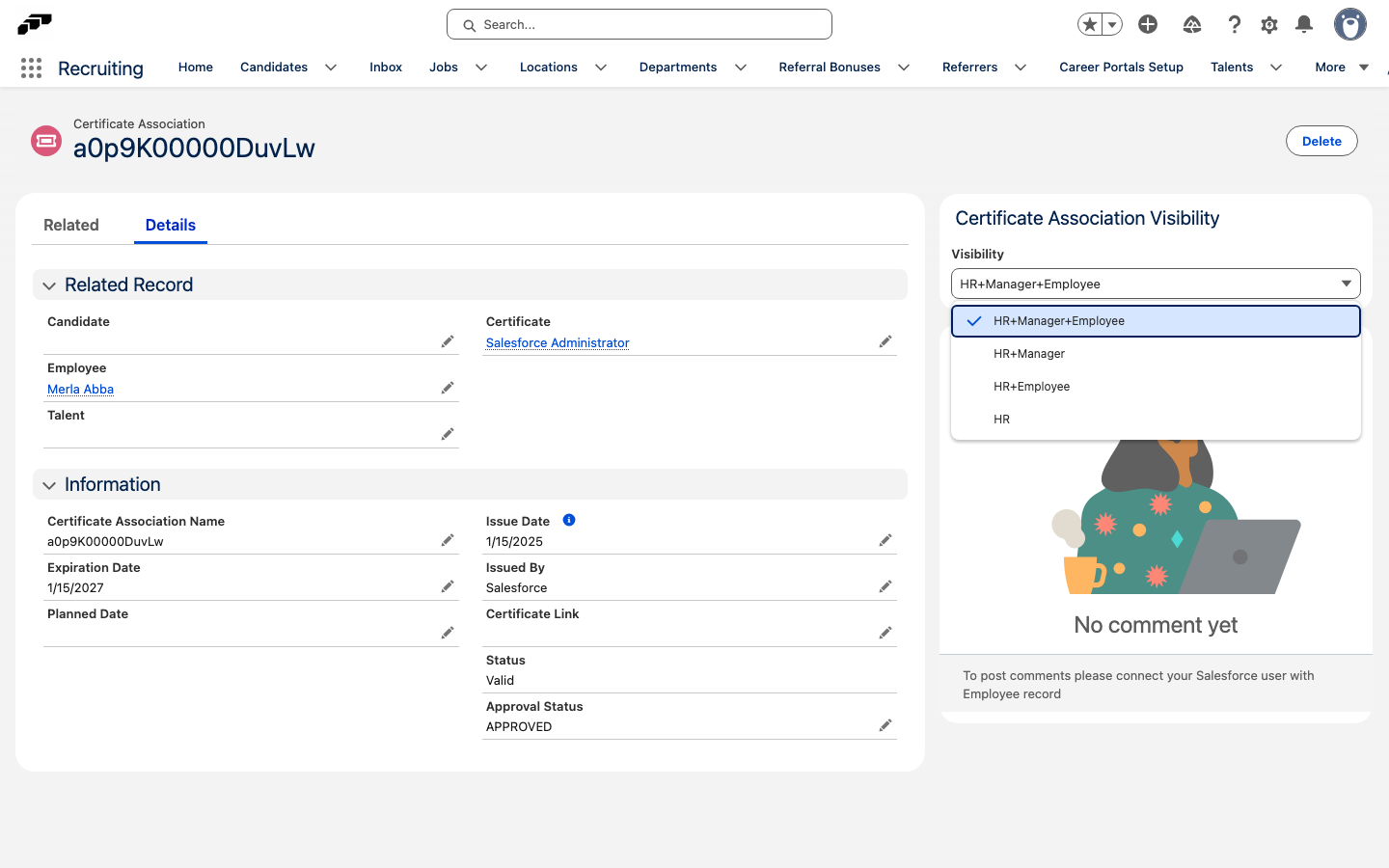Choose the HR+Manager visibility option

pyautogui.click(x=1156, y=354)
